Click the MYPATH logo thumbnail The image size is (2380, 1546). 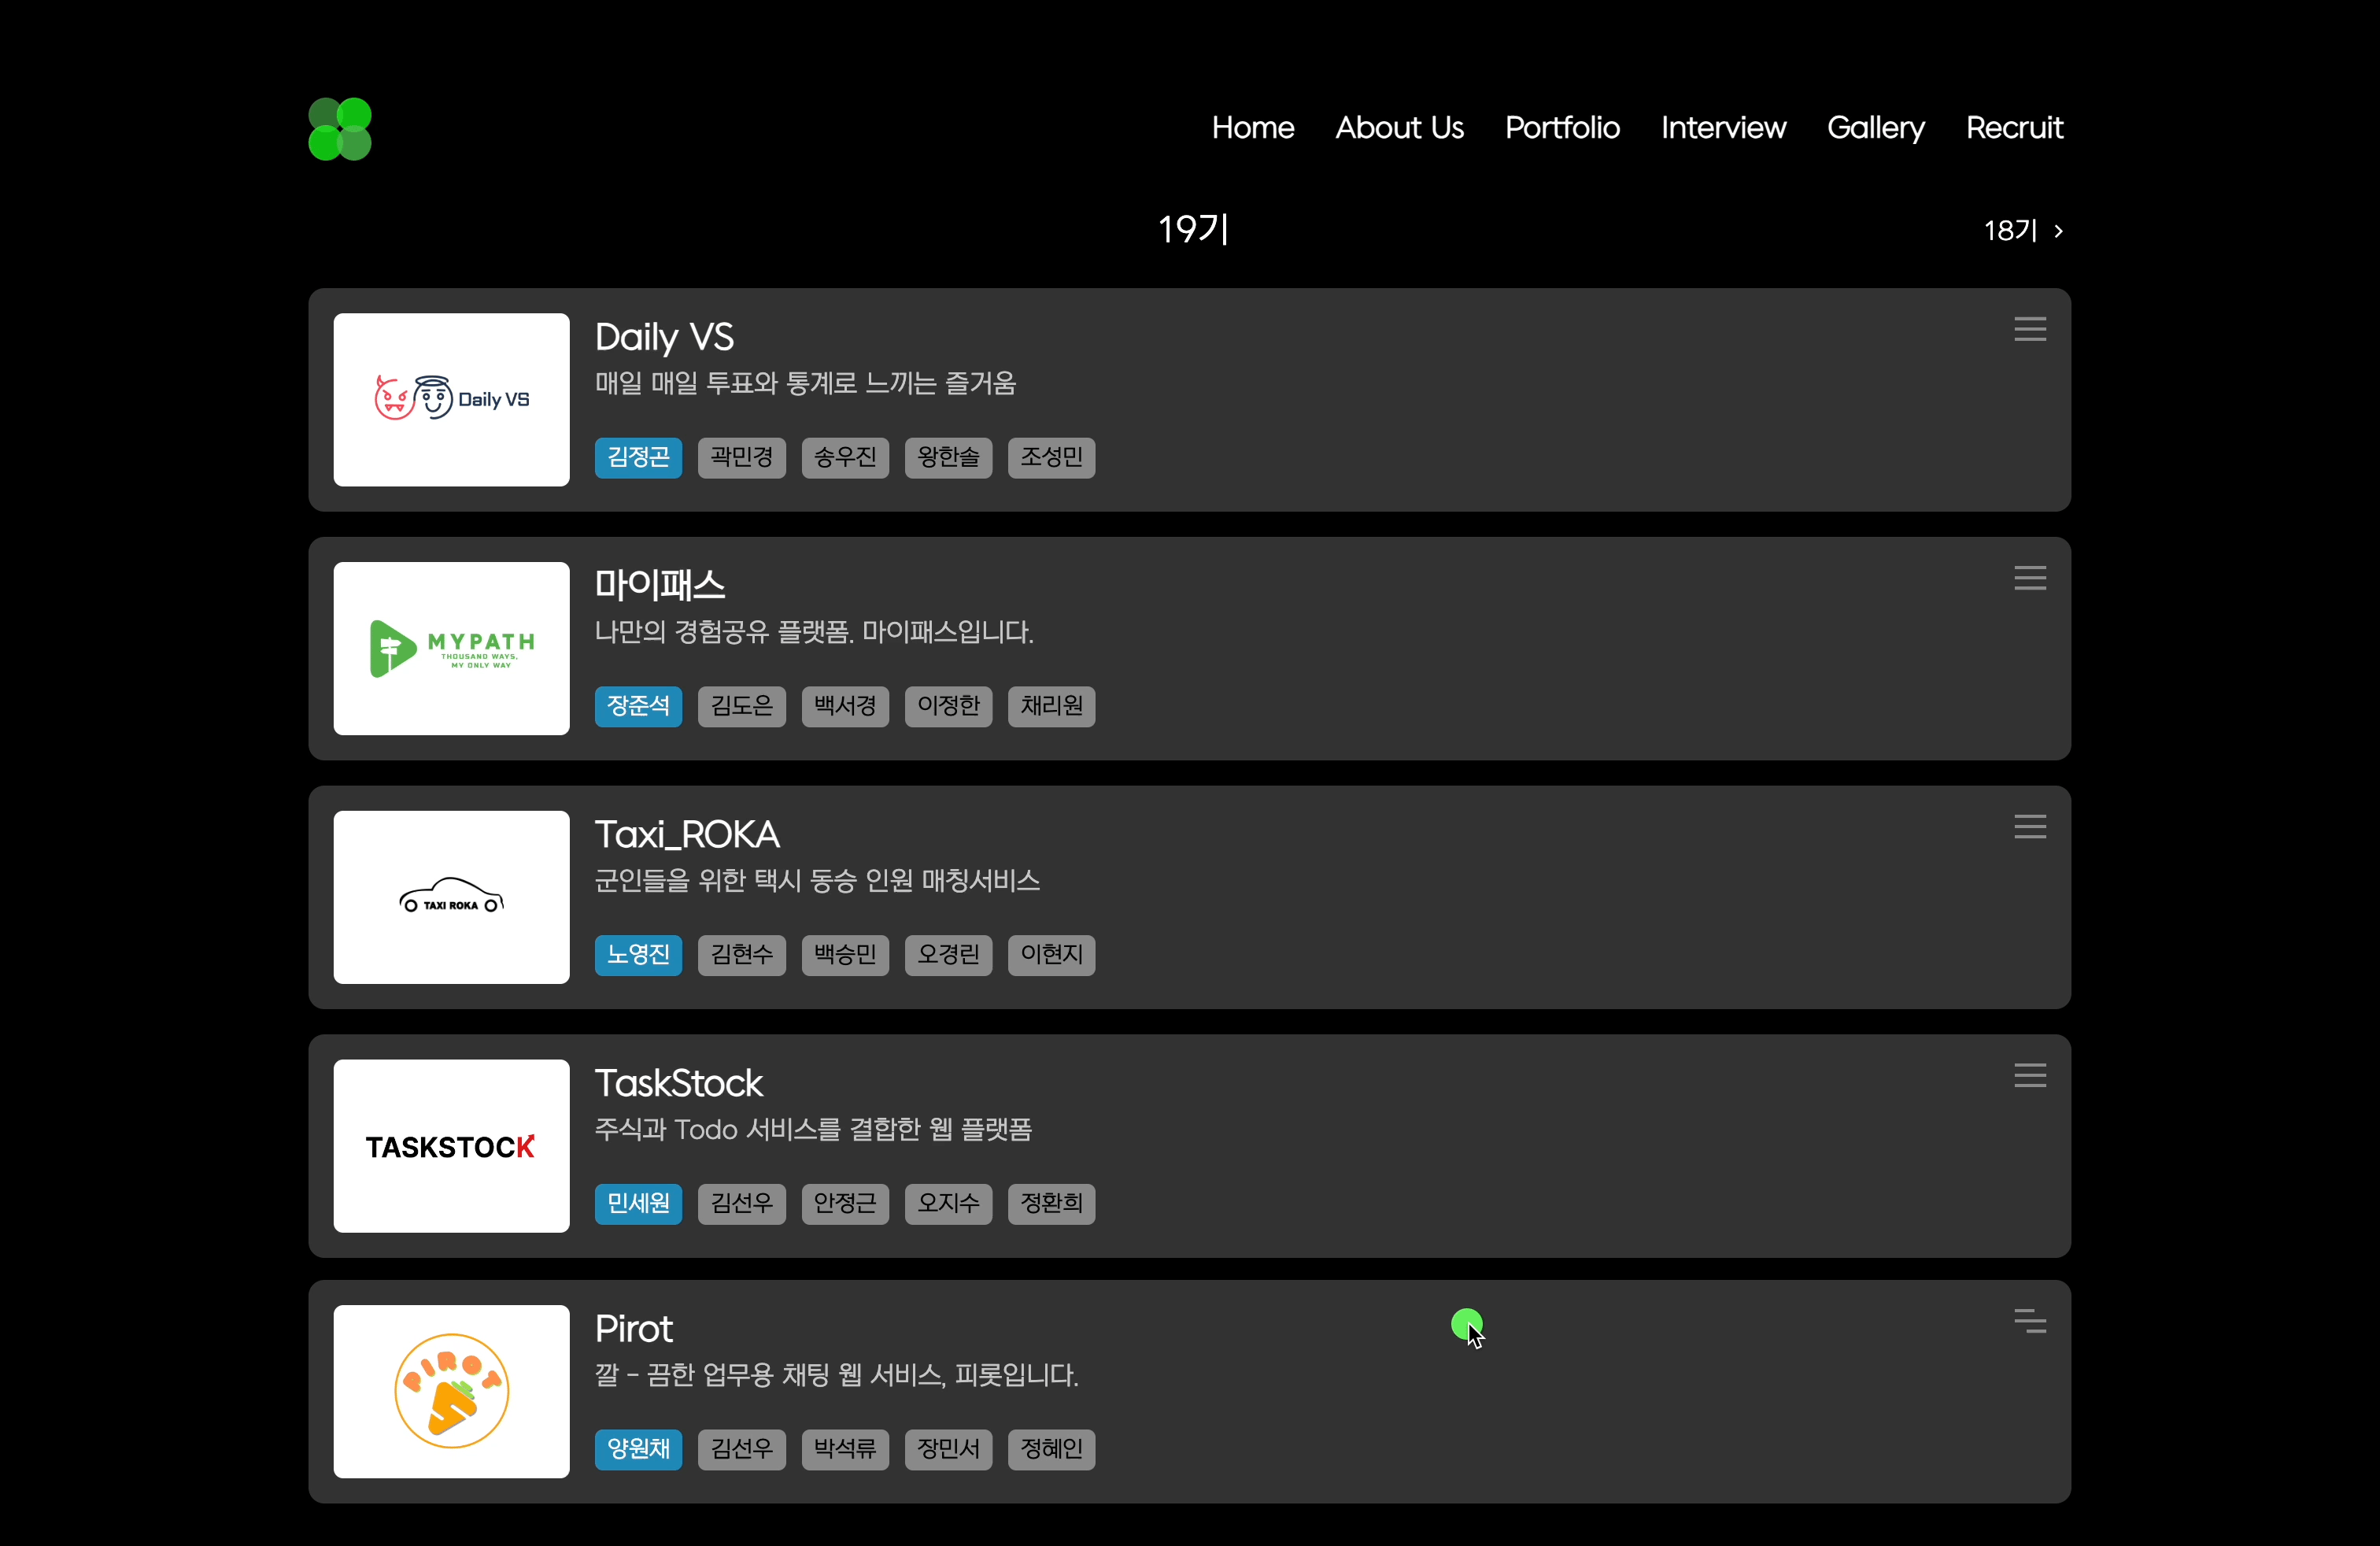pos(452,649)
